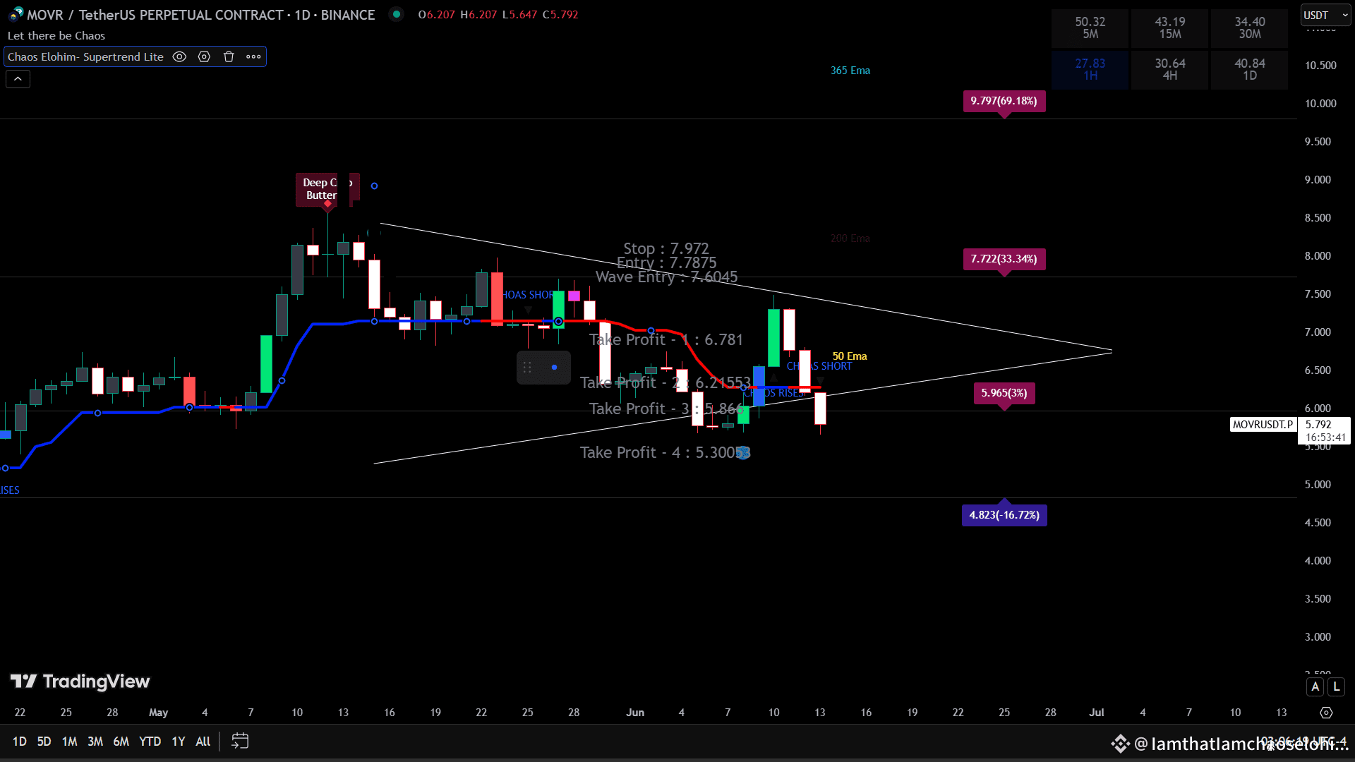
Task: Click the 50 Ema label
Action: tap(850, 356)
